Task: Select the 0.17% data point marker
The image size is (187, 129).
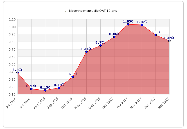Action: click(x=31, y=89)
